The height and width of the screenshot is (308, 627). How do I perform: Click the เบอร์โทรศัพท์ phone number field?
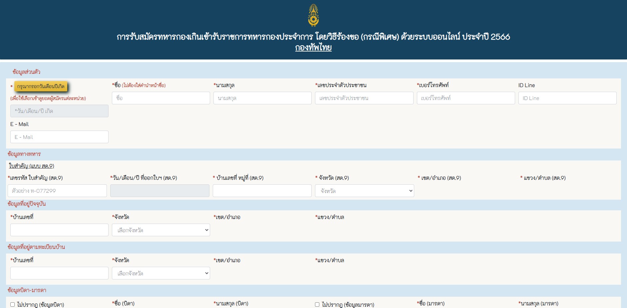pyautogui.click(x=466, y=98)
